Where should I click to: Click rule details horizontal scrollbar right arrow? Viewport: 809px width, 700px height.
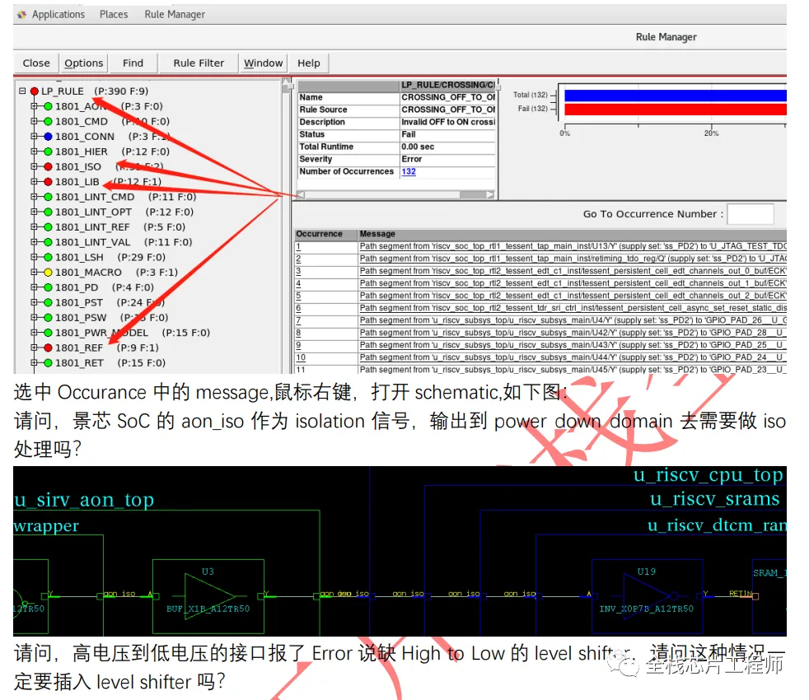[490, 194]
